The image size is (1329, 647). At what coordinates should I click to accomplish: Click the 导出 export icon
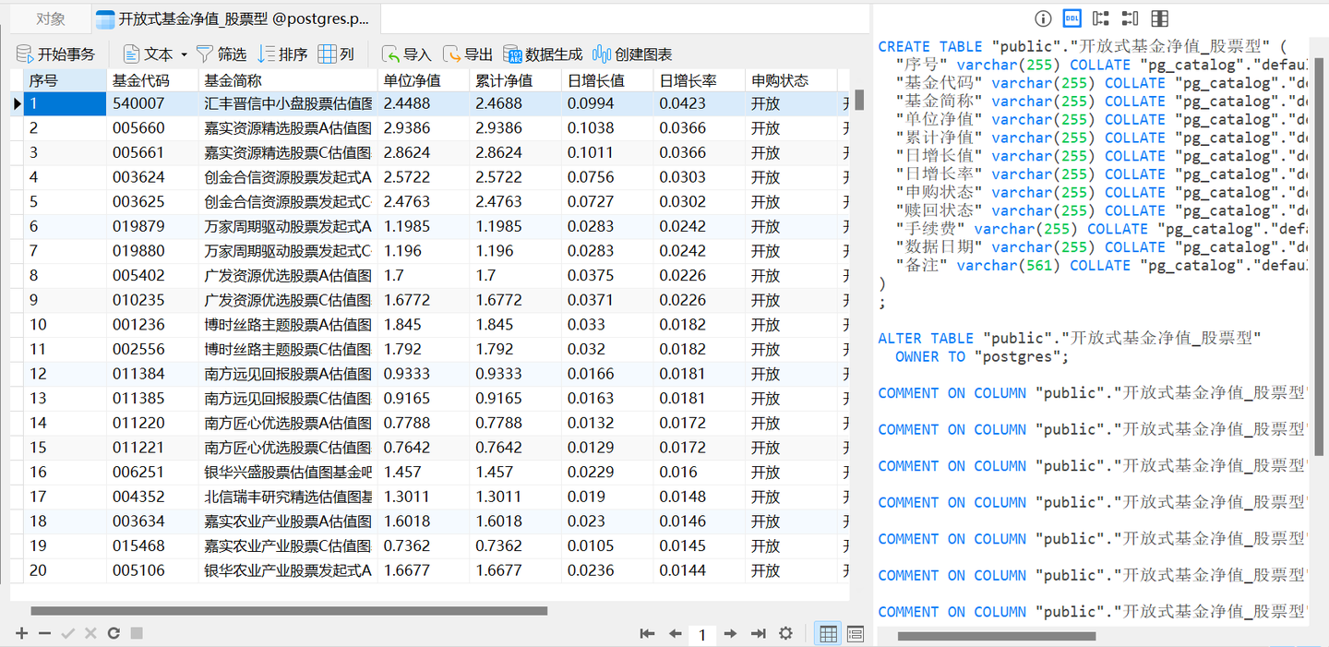pyautogui.click(x=466, y=54)
